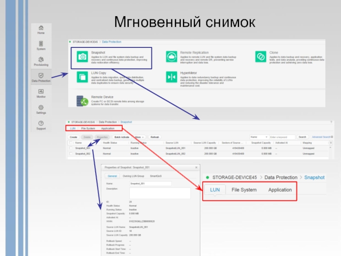Open the SmartQoS tab
The image size is (341, 256).
156,176
